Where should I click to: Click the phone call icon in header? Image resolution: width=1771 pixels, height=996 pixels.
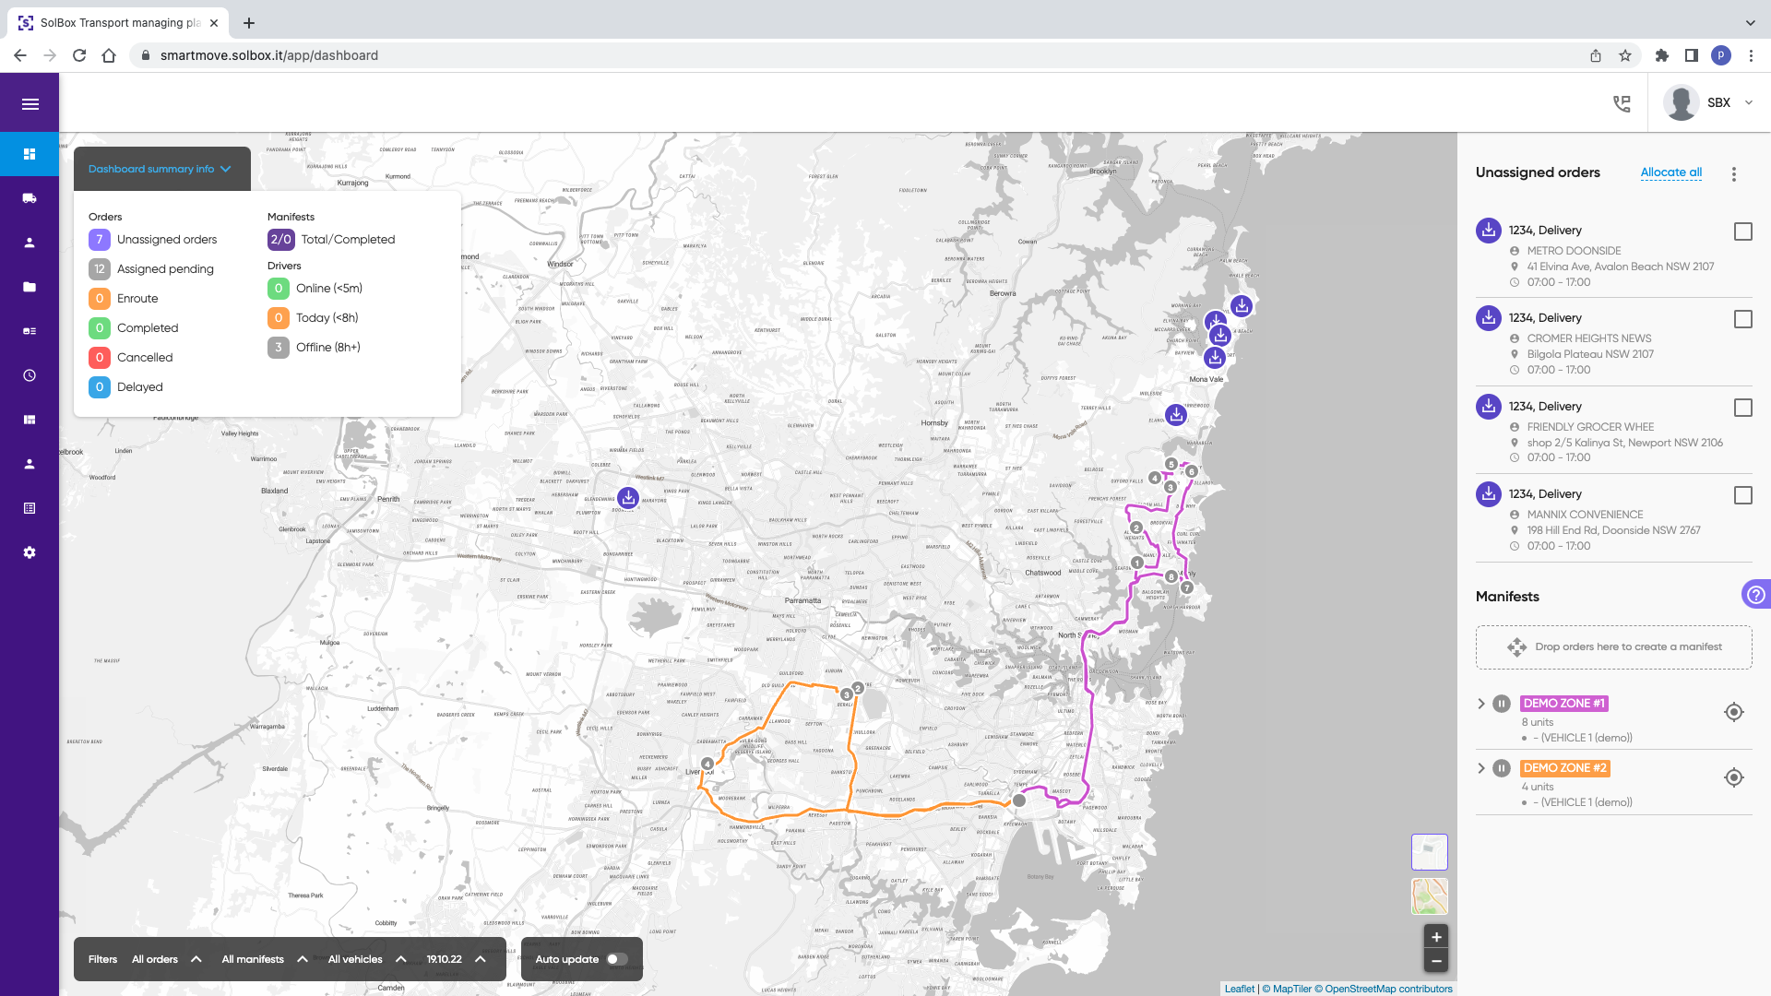[x=1622, y=103]
